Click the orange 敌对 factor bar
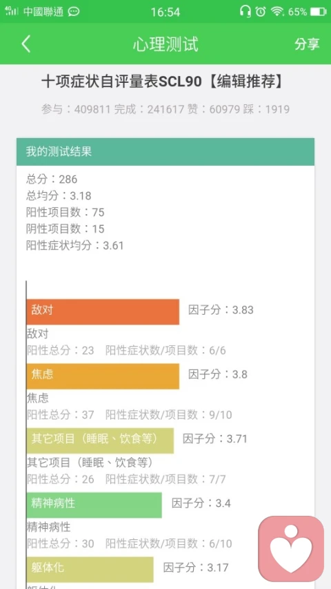 pos(103,312)
